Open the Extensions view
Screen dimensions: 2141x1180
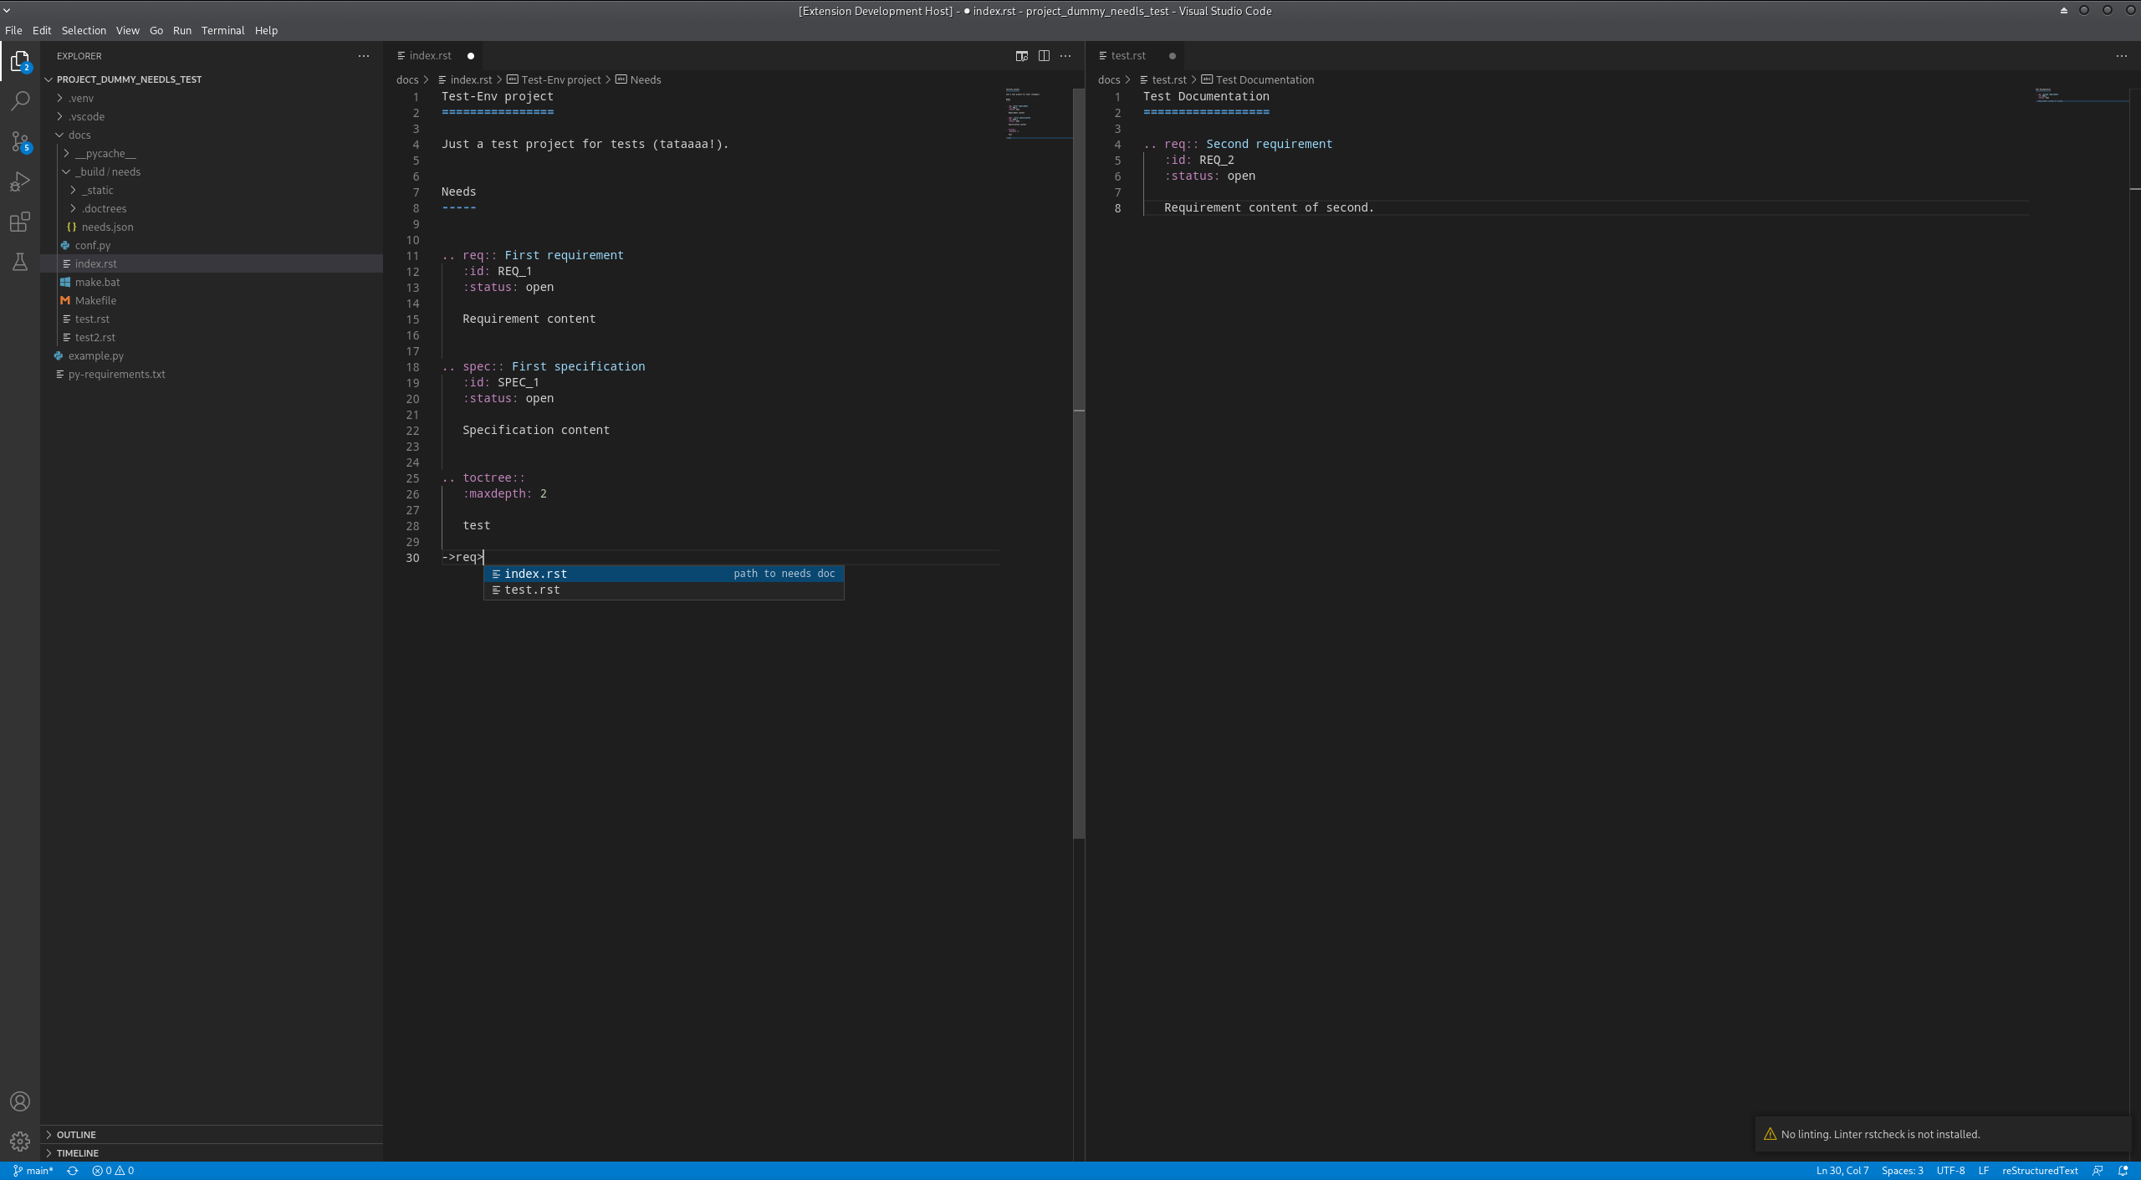[x=20, y=222]
